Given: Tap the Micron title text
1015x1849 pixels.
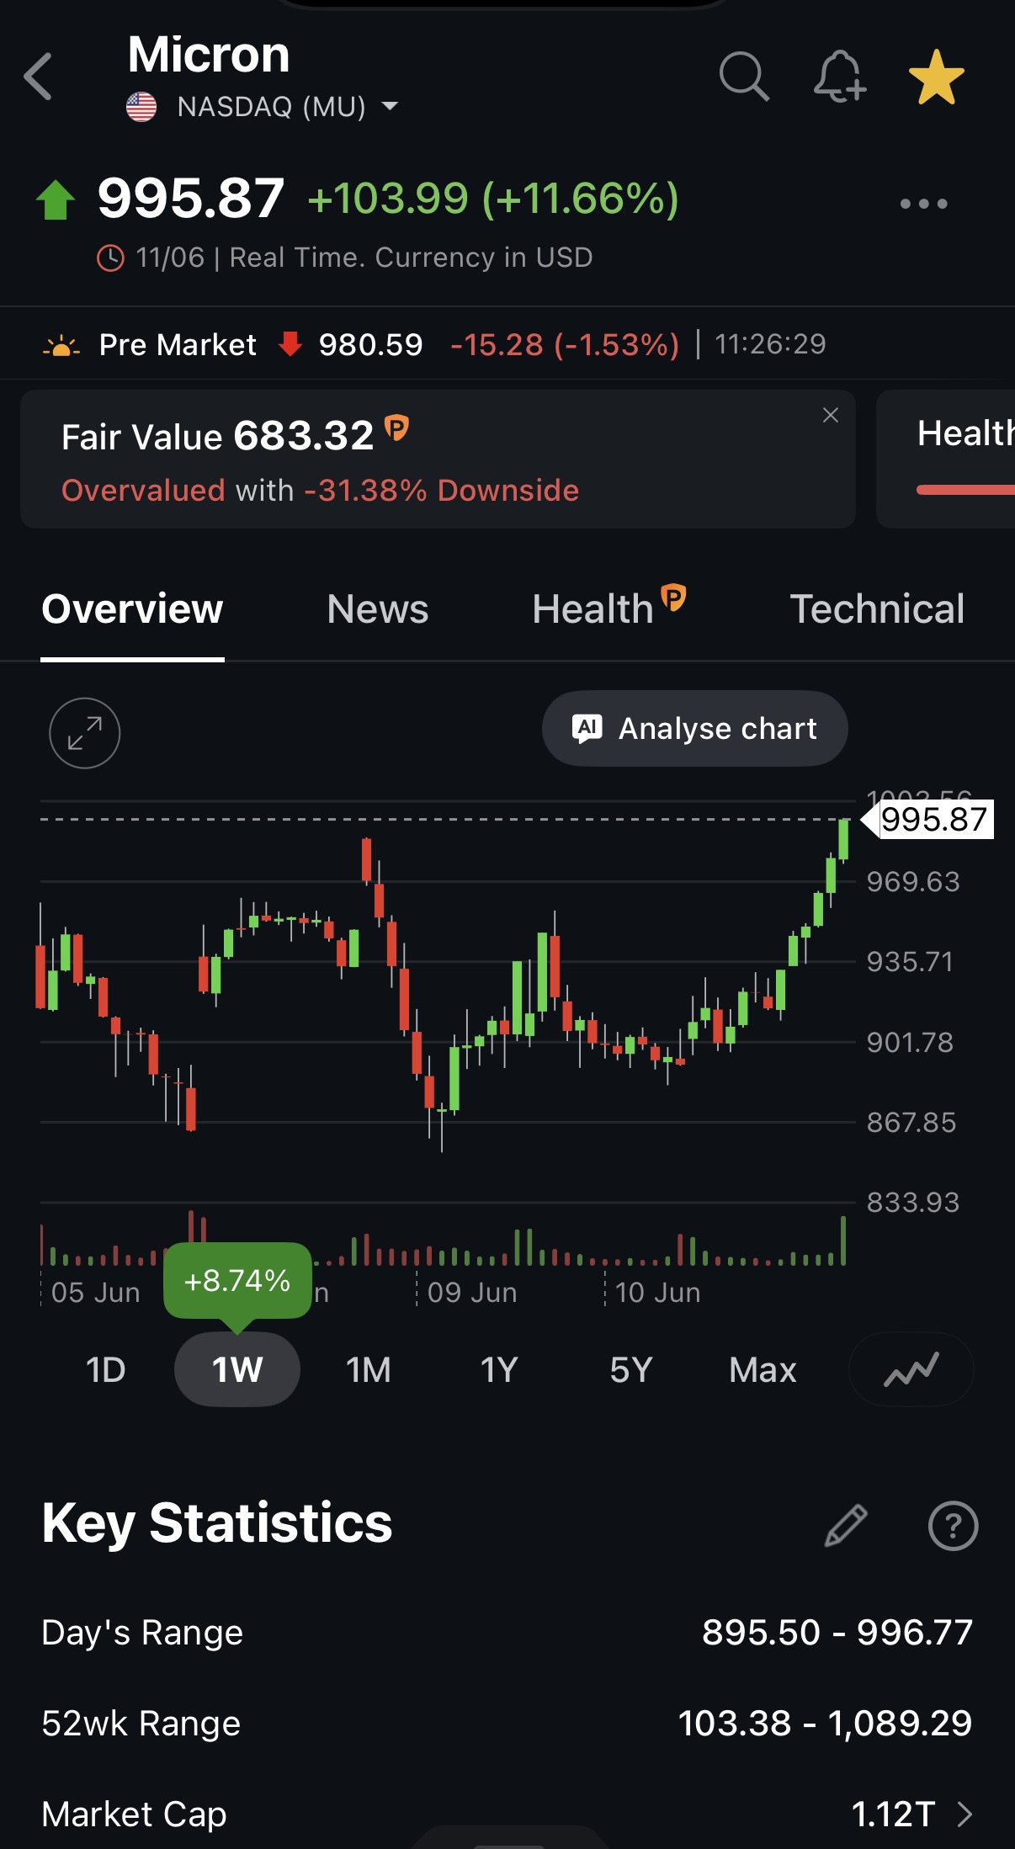Looking at the screenshot, I should click(209, 55).
